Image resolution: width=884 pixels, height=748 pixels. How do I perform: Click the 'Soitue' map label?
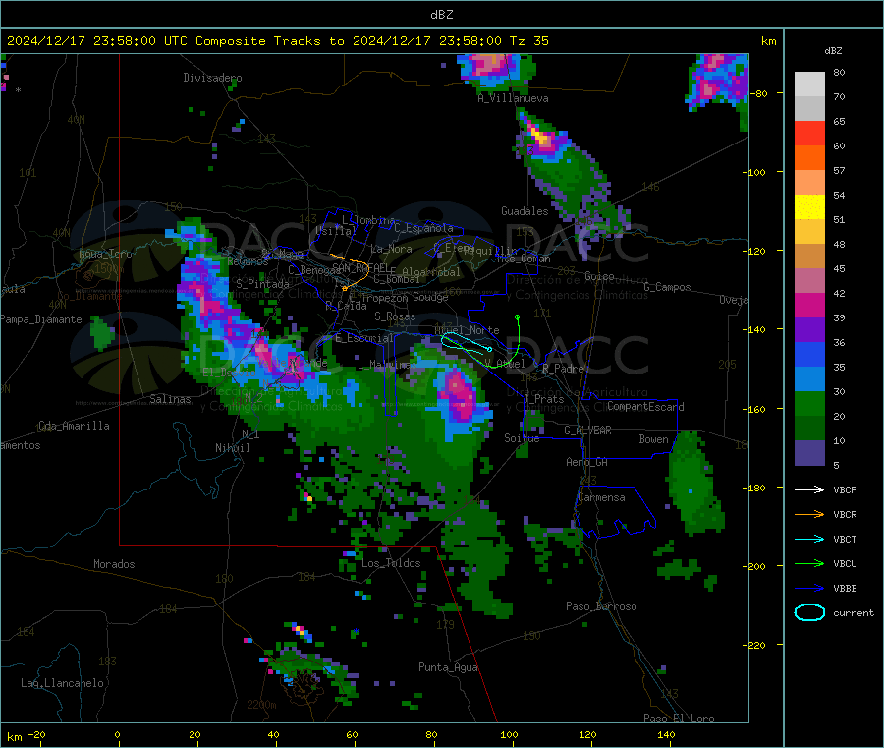(522, 437)
